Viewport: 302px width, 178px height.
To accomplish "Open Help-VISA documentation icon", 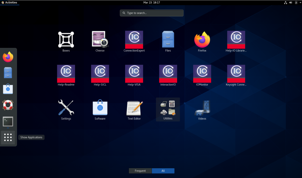I will point(134,74).
